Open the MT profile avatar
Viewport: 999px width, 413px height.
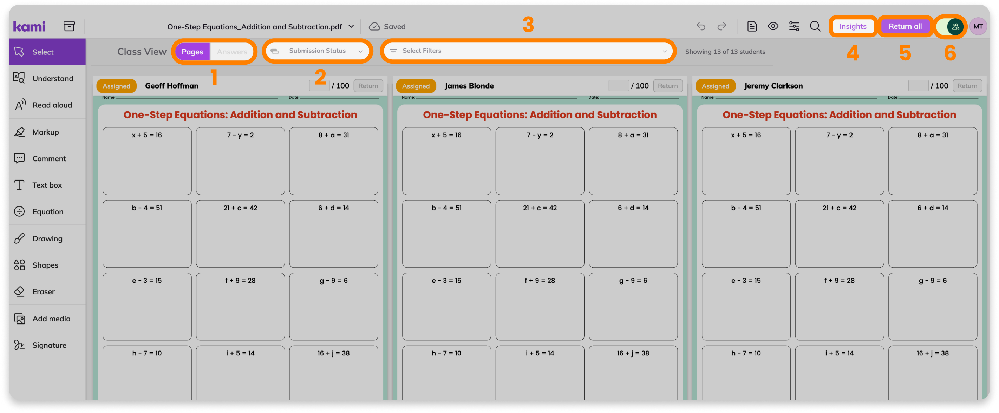click(978, 26)
